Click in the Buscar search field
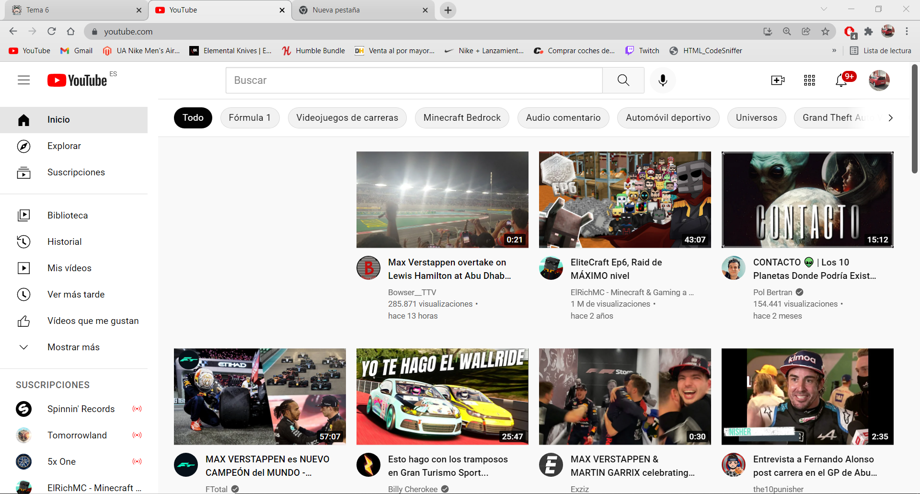 414,80
